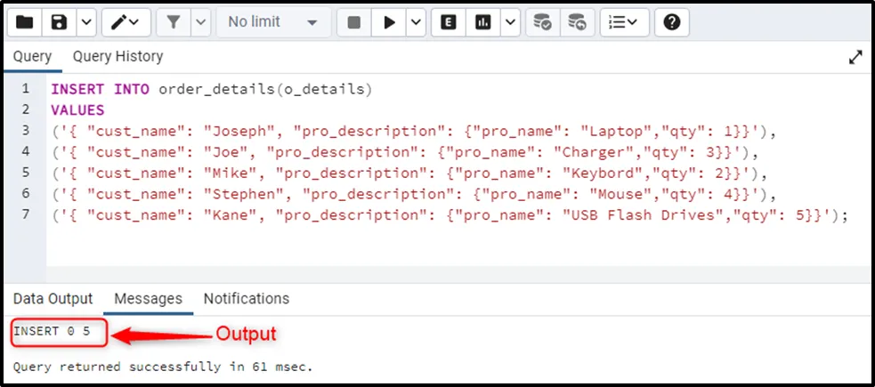The width and height of the screenshot is (875, 387).
Task: Open the Help question mark
Action: pyautogui.click(x=672, y=22)
